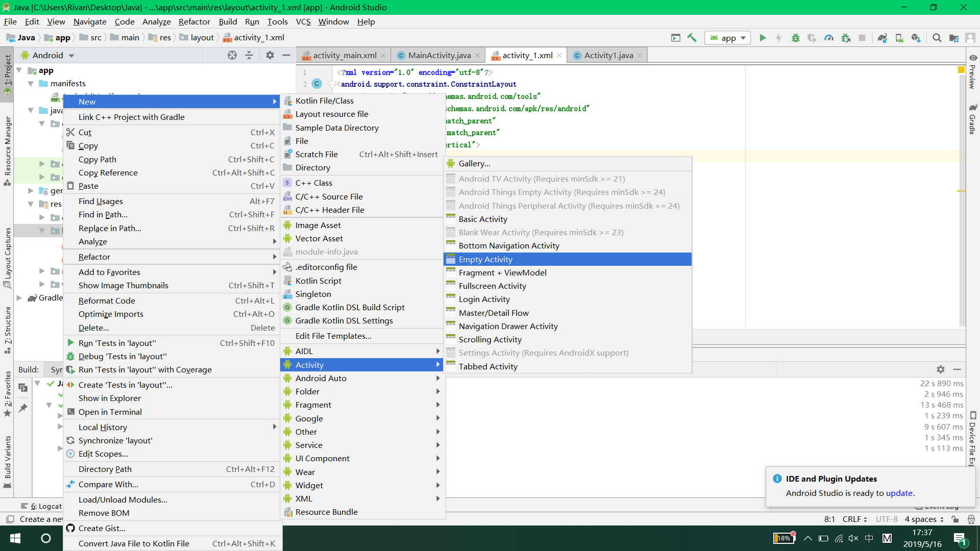Click the pin icon in Build panel
980x551 pixels.
pyautogui.click(x=23, y=408)
